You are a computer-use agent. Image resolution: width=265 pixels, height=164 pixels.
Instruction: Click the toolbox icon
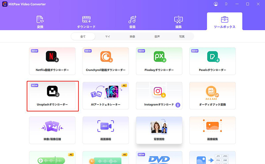click(225, 20)
